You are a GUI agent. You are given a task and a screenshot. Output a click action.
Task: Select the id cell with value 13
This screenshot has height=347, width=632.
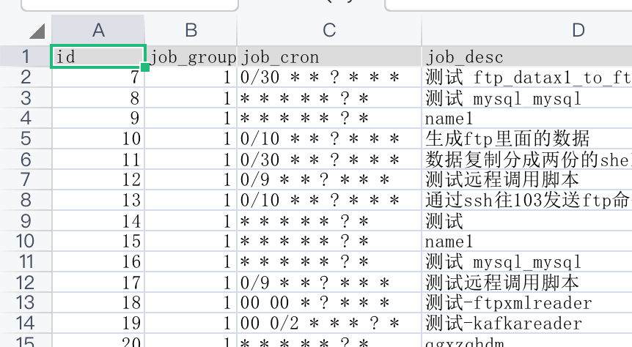click(x=98, y=200)
